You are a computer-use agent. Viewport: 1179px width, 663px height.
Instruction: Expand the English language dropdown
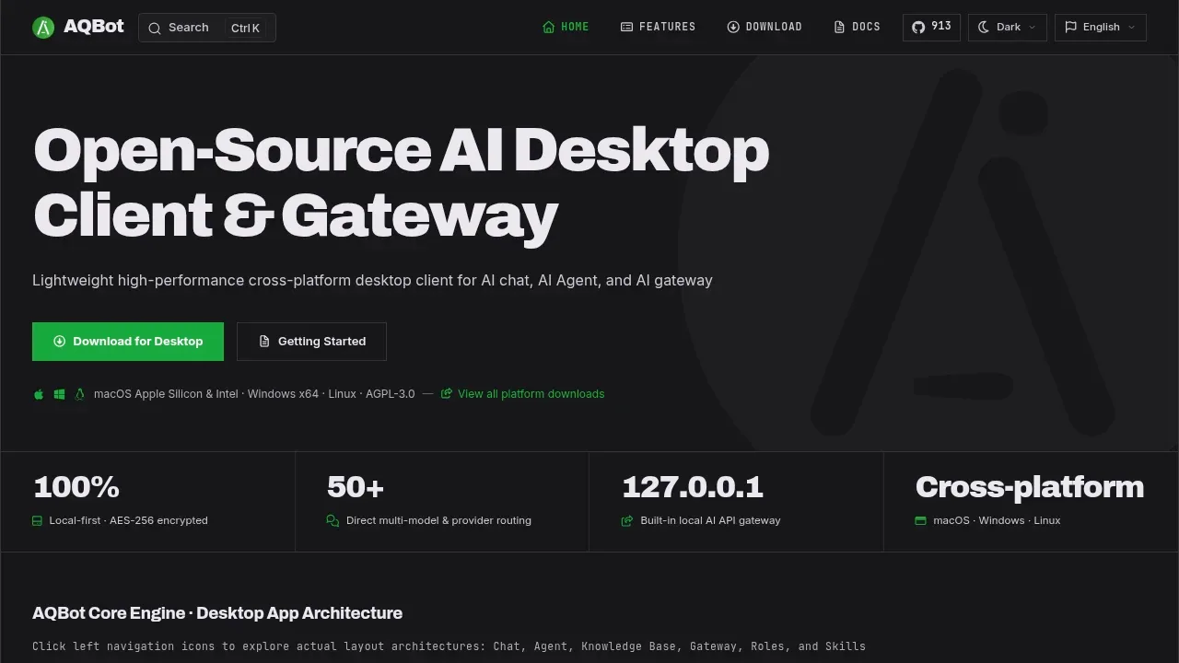click(x=1101, y=27)
